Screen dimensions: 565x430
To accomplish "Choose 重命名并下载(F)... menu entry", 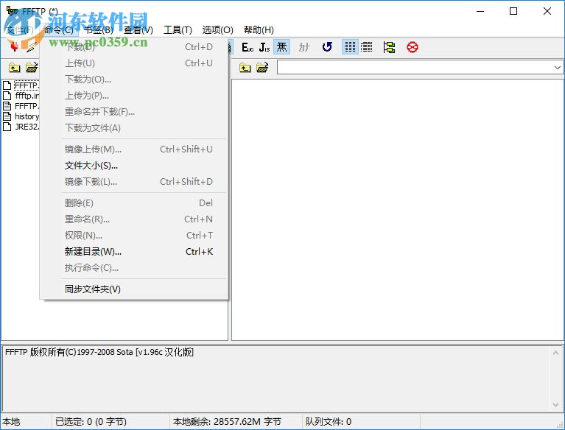I will [134, 112].
